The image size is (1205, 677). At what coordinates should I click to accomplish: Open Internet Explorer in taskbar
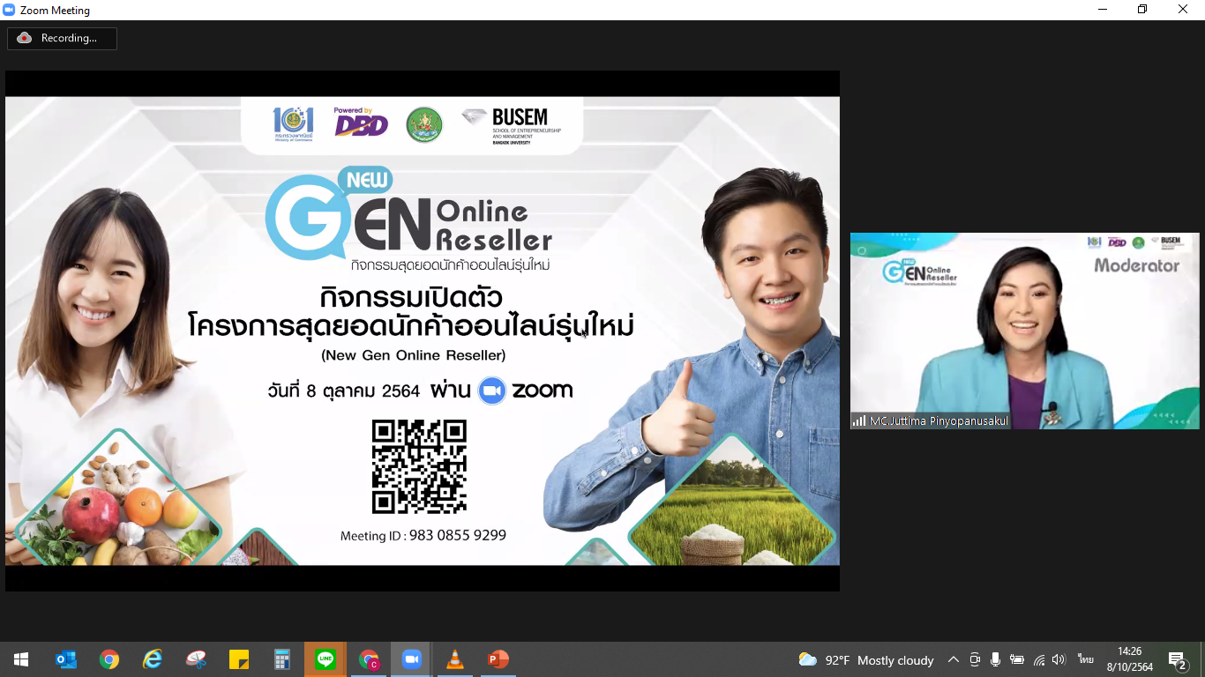pos(153,659)
